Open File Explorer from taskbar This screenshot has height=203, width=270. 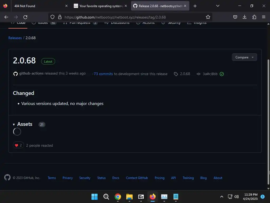point(129,197)
